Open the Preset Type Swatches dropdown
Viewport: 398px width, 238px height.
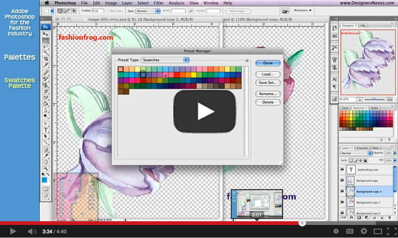(165, 60)
